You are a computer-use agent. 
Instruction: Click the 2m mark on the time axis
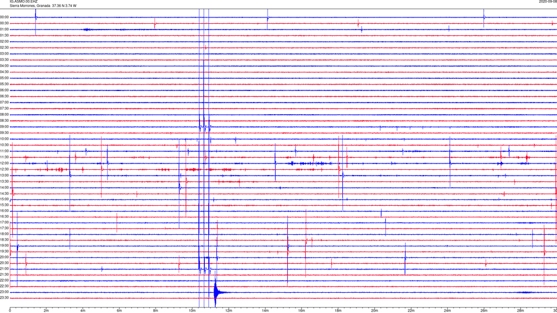coord(46,311)
